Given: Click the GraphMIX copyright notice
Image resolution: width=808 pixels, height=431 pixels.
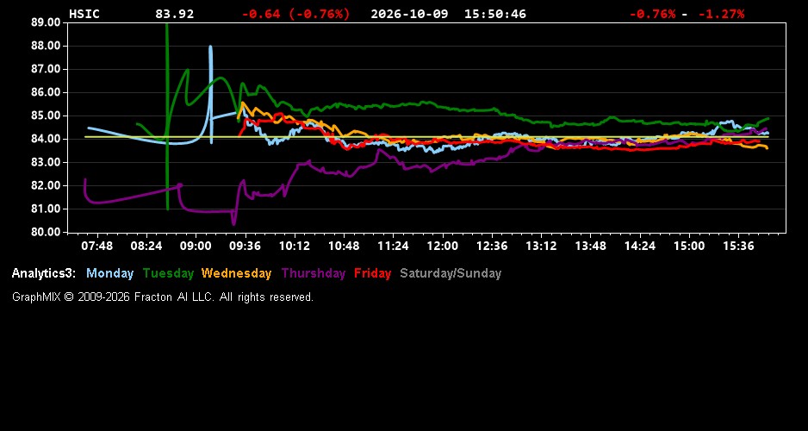Looking at the screenshot, I should point(163,297).
